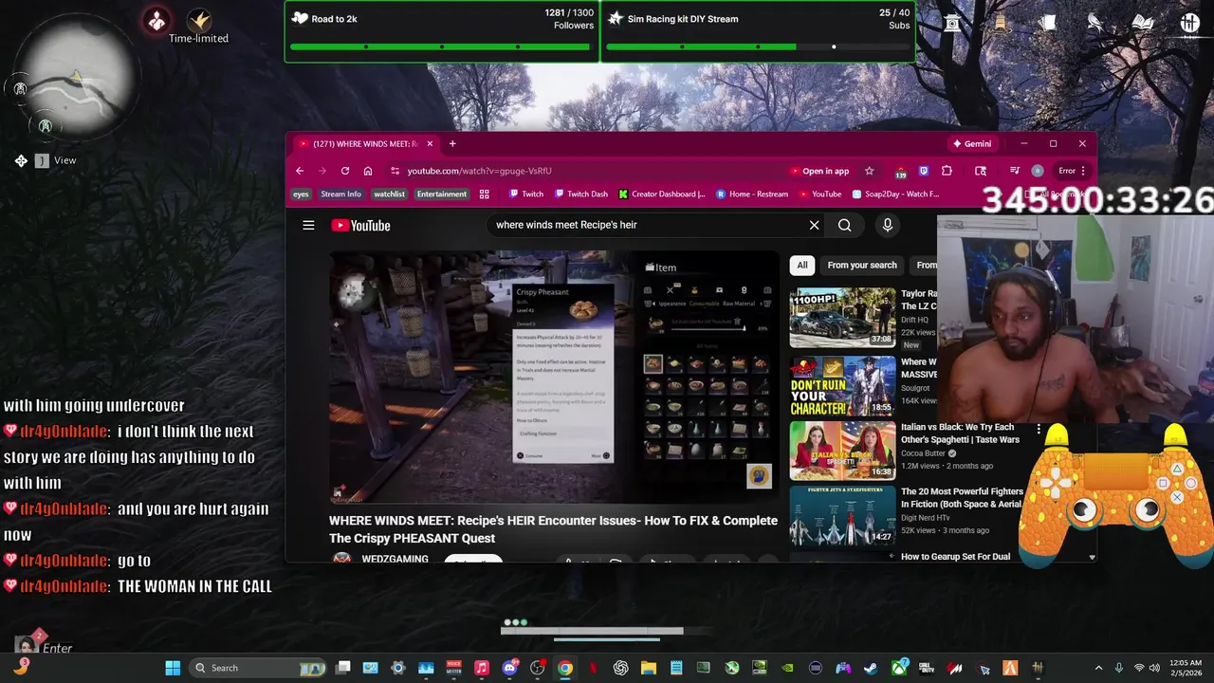Screen dimensions: 1214x683
Task: Open the game's scroll pages icon
Action: (x=1048, y=23)
